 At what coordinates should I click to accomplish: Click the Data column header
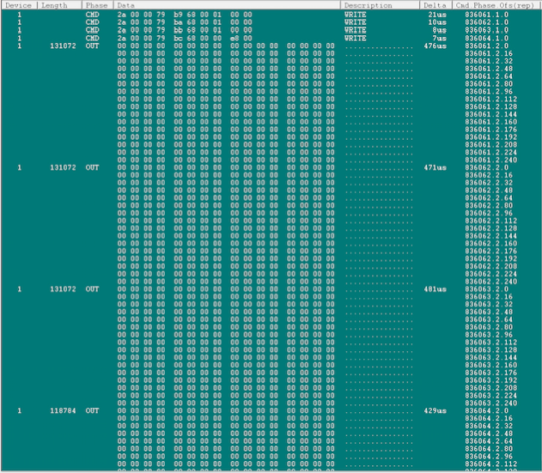pos(227,5)
